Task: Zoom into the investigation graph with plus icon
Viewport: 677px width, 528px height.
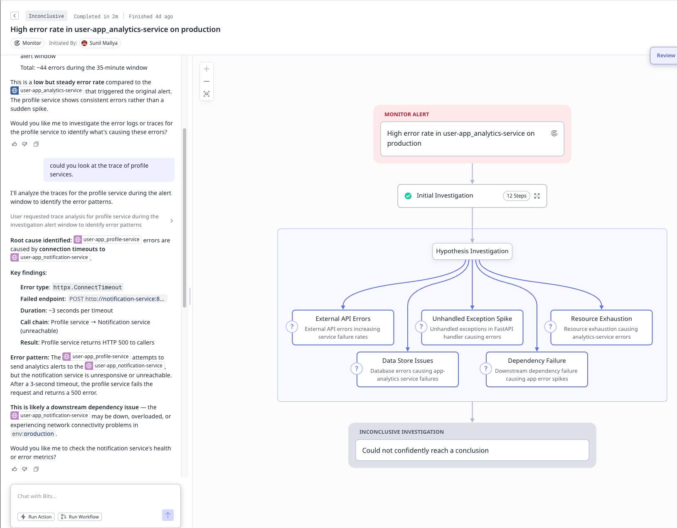Action: point(206,69)
